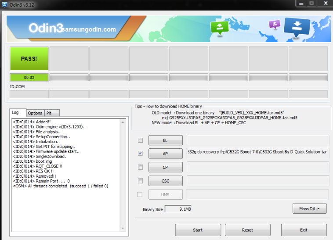Enable the BL checkbox
Screen dimensions: 333x240
click(141, 140)
